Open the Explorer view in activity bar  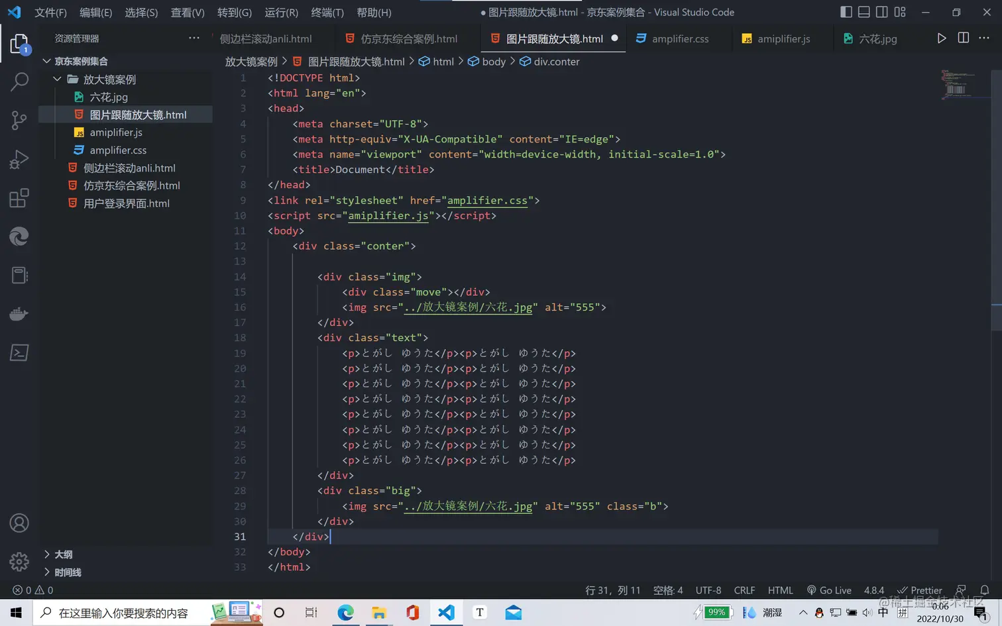[x=19, y=44]
